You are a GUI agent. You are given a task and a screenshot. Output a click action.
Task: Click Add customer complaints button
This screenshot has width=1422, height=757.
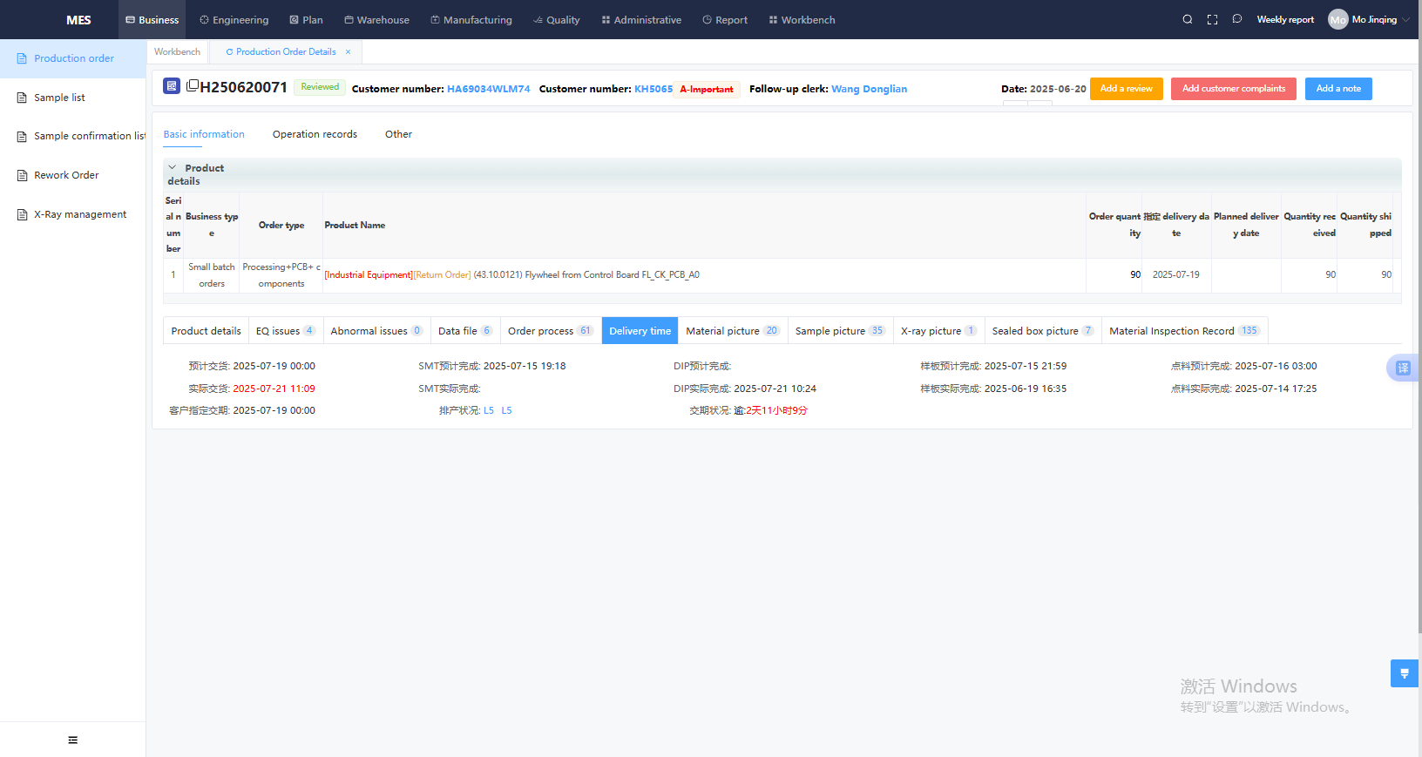(1233, 89)
